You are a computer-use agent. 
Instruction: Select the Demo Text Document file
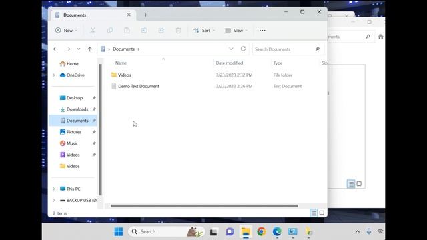click(x=139, y=86)
